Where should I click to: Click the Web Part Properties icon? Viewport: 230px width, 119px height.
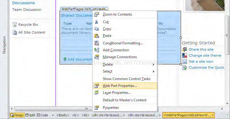97,86
